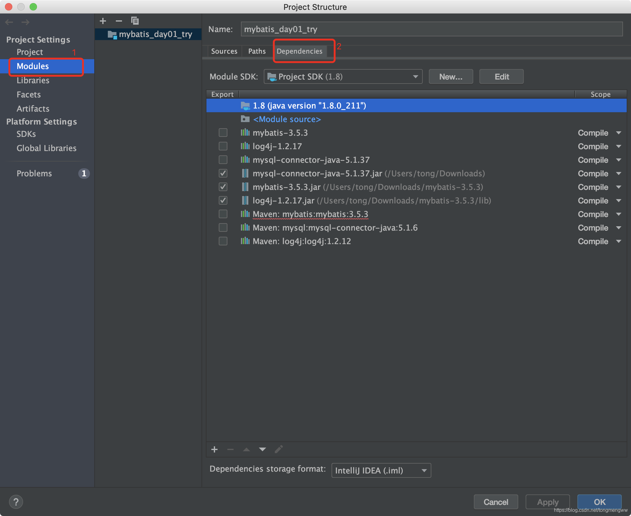Enable export for mybatis-3.5.3 library
Viewport: 631px width, 516px height.
pos(223,133)
